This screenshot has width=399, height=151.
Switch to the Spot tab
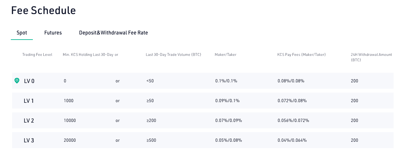(x=22, y=33)
